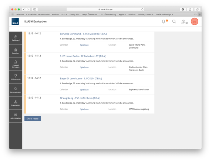Open notifications bell icon
The height and width of the screenshot is (161, 222).
coord(164,22)
